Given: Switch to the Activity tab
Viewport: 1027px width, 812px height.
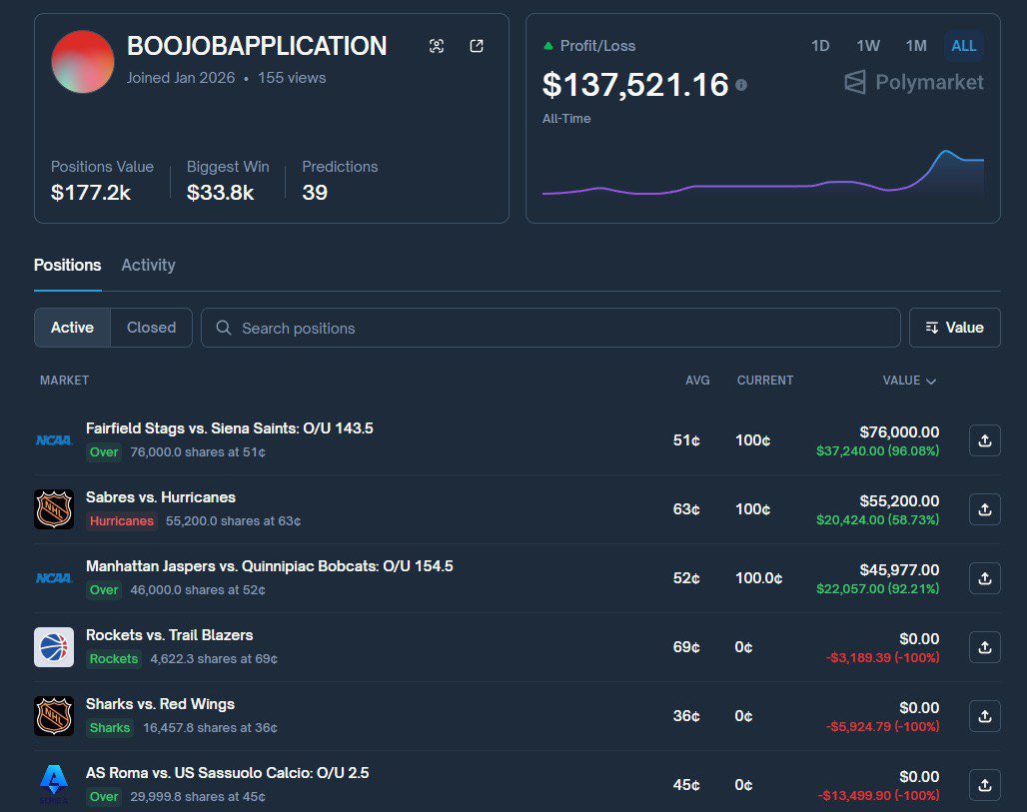Looking at the screenshot, I should click(148, 266).
